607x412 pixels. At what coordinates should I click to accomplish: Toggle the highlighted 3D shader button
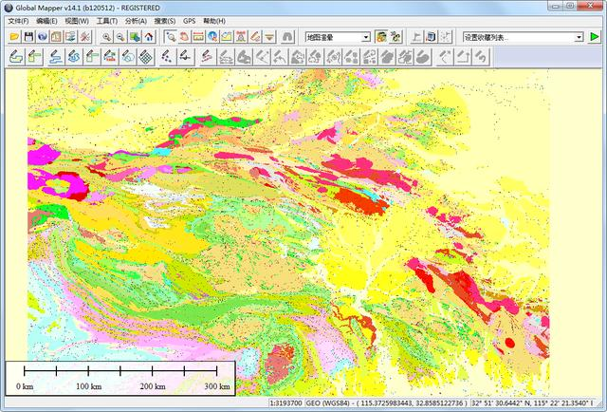pyautogui.click(x=381, y=37)
